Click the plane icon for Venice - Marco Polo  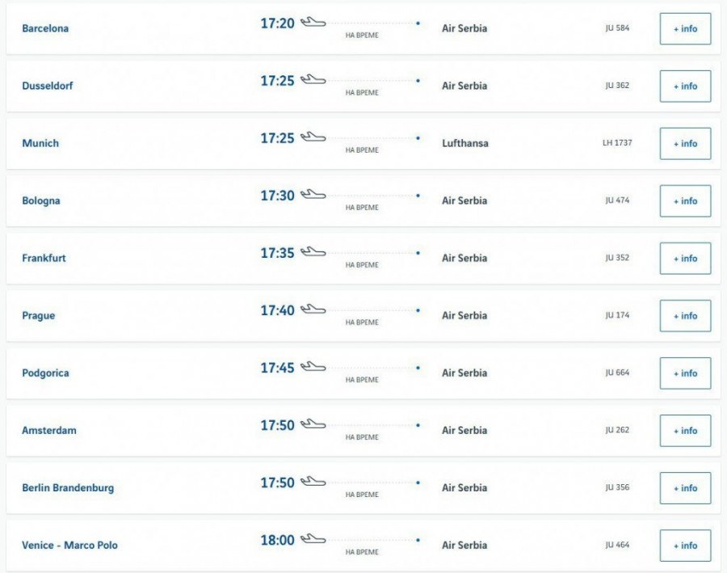(x=313, y=539)
